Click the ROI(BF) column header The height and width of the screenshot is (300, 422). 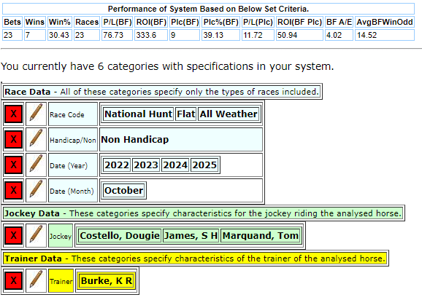(x=151, y=22)
